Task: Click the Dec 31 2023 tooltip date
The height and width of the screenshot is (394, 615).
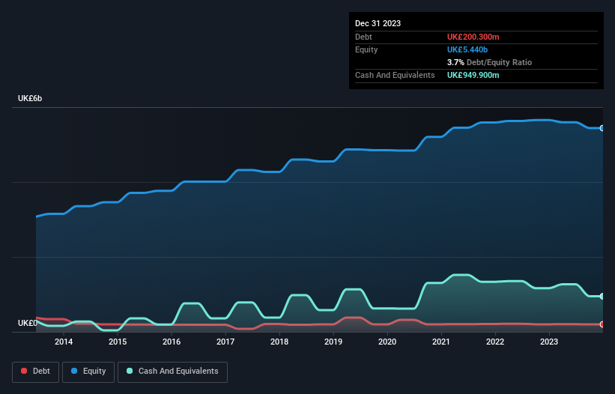Action: click(378, 23)
